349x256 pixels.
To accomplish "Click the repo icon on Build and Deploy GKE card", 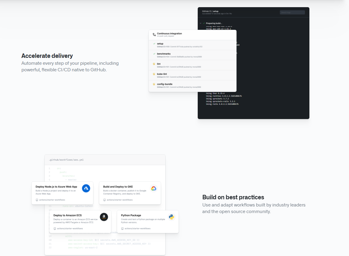I will pos(105,200).
